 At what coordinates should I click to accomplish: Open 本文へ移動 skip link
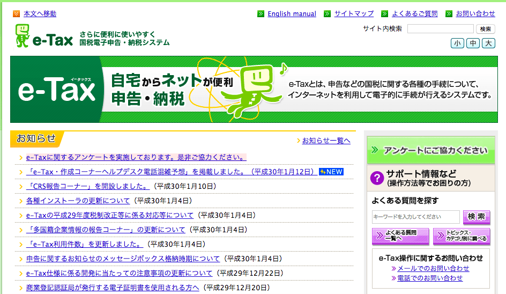[40, 13]
